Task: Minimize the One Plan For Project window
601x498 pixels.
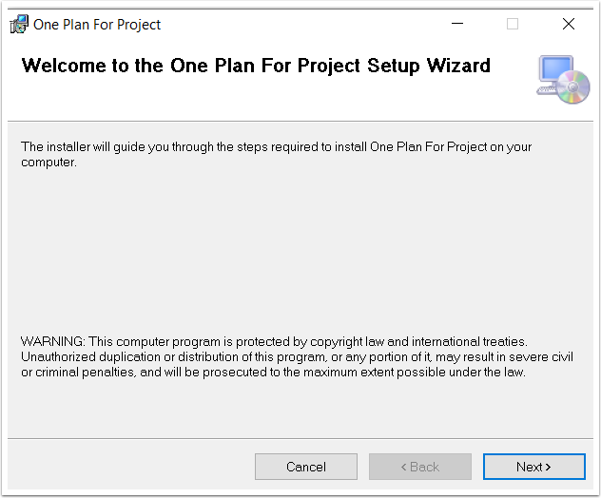Action: pos(456,24)
